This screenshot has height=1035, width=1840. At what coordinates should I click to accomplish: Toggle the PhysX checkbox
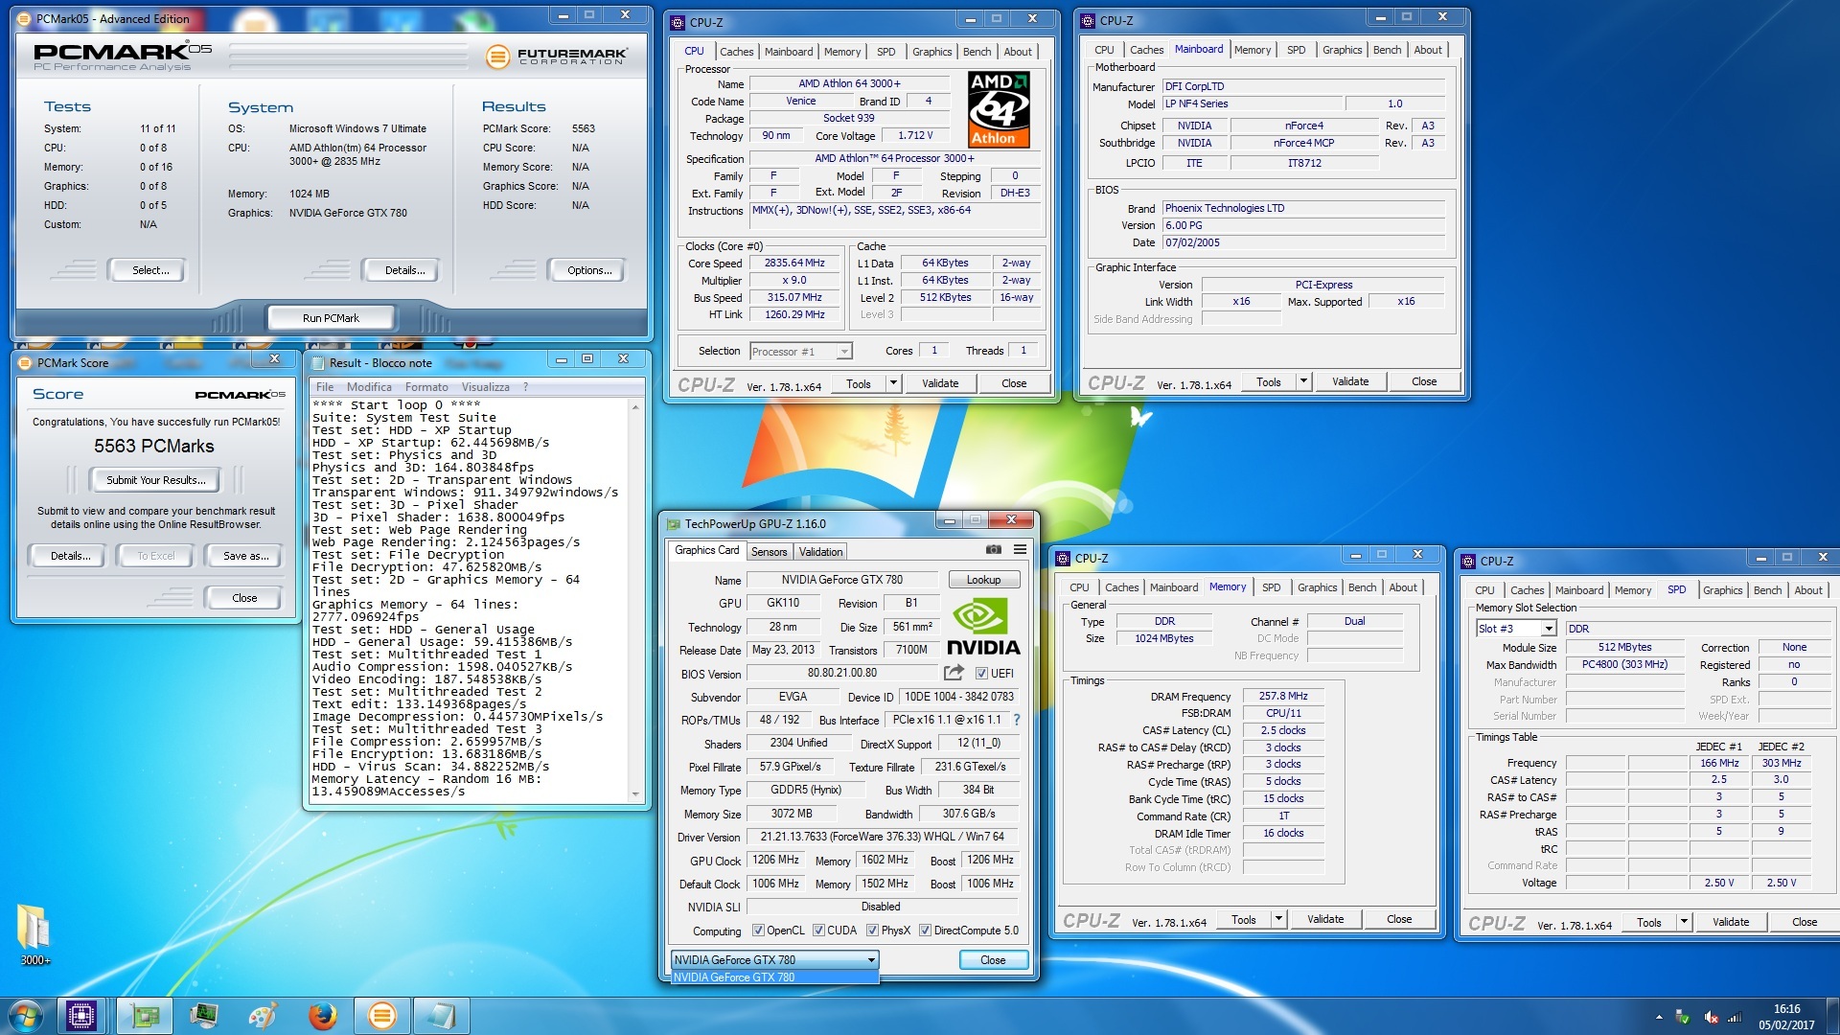pos(872,931)
